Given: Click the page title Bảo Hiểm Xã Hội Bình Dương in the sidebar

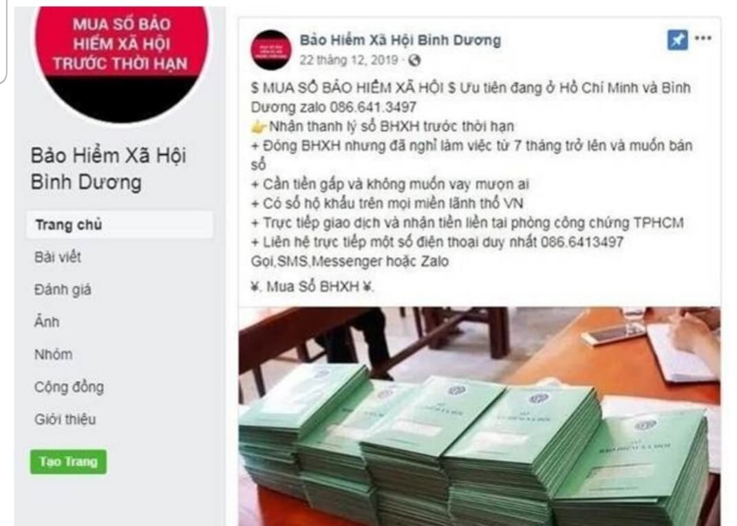Looking at the screenshot, I should [x=109, y=168].
